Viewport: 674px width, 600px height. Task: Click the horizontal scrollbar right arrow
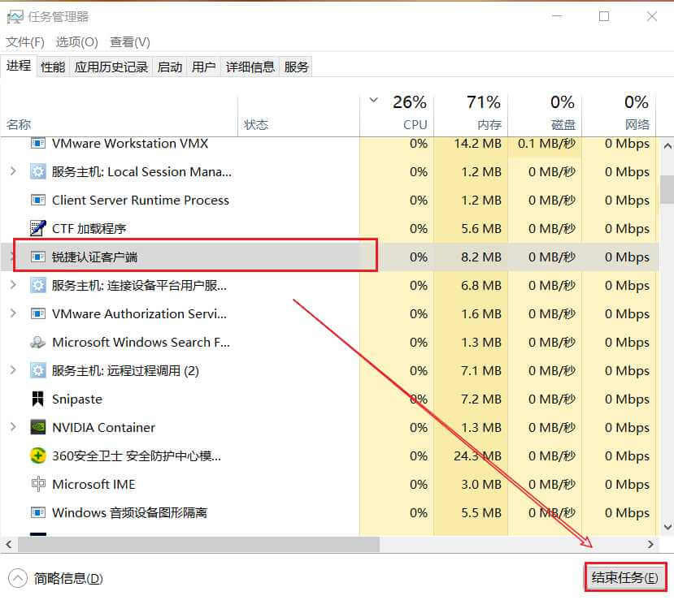[650, 544]
